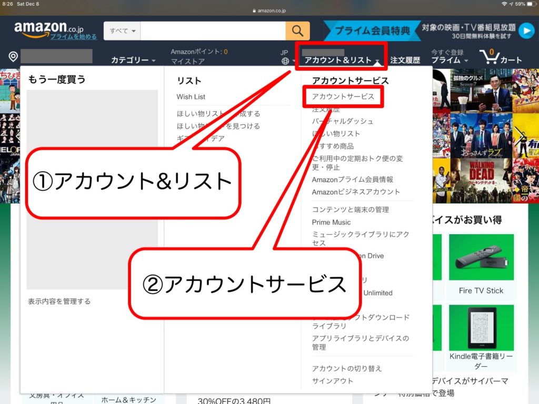
Task: Click 表示内容を管理する link
Action: coord(59,301)
